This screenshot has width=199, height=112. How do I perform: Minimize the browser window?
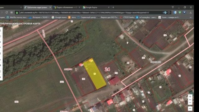(179, 7)
